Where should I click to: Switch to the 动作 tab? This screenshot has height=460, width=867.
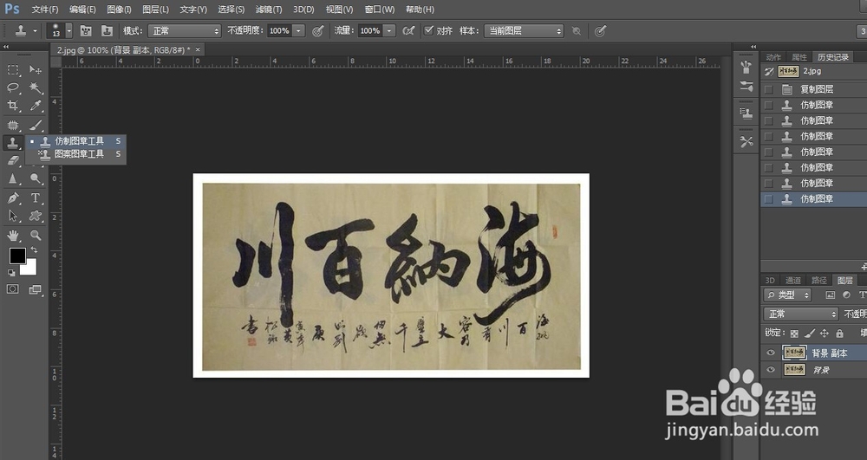point(773,57)
